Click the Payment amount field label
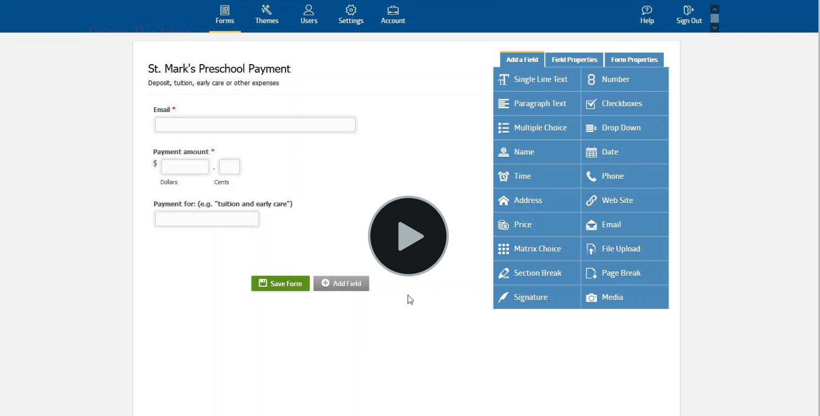Screen dimensions: 820x416 tap(180, 152)
